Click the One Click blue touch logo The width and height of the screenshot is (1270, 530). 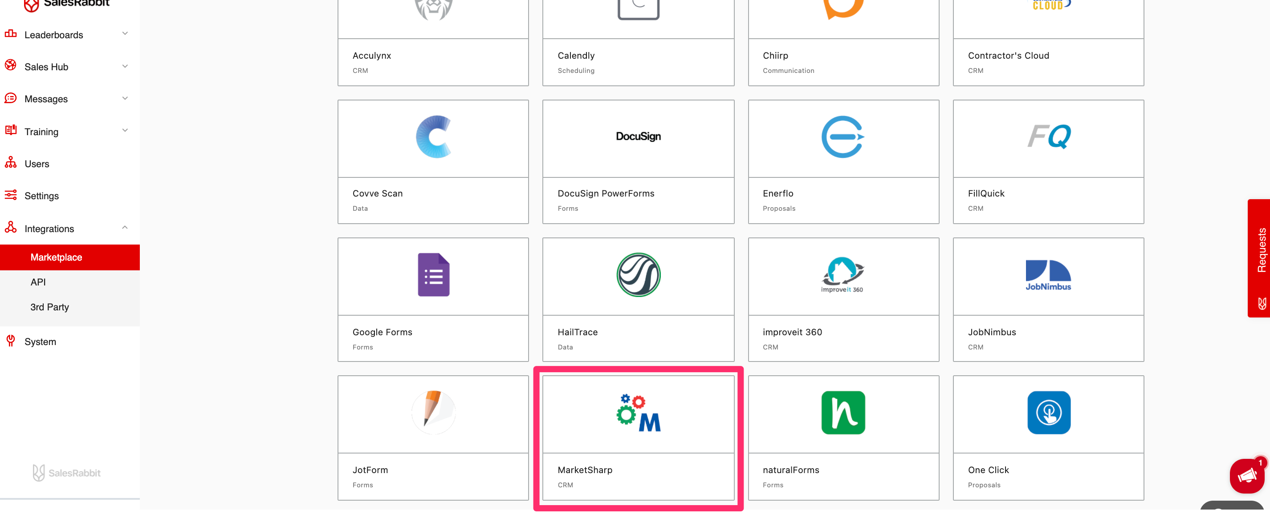click(1049, 412)
